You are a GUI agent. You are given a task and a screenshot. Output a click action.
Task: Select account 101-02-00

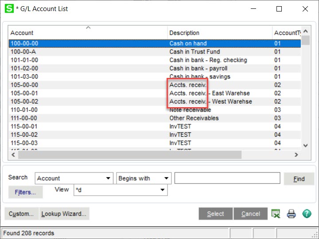[155, 68]
